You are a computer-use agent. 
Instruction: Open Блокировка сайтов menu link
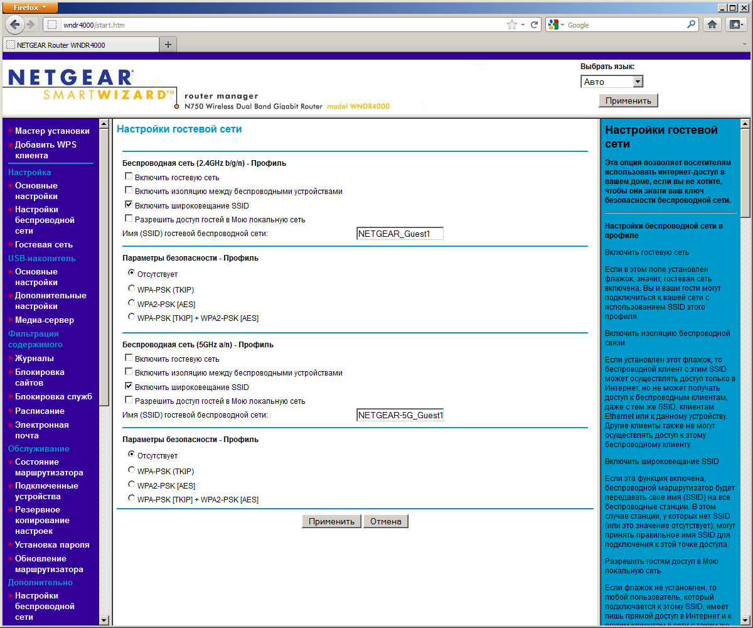pyautogui.click(x=40, y=377)
